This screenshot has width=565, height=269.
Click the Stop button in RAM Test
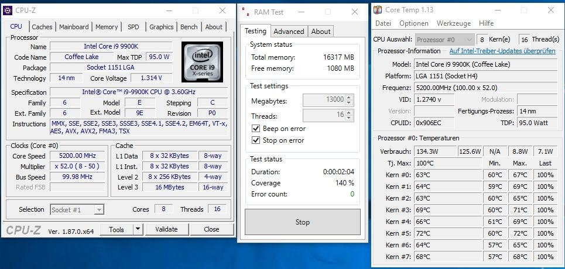[302, 222]
